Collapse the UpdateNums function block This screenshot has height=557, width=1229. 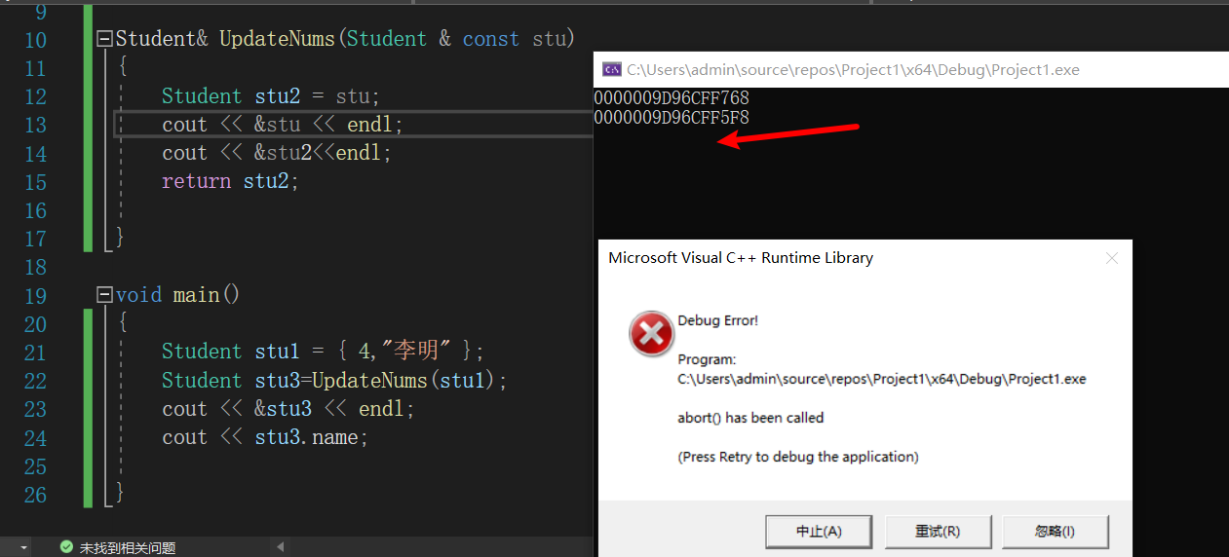[x=105, y=40]
